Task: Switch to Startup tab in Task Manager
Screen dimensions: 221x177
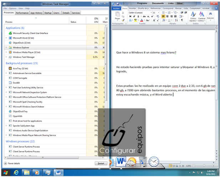Action: tap(48, 13)
